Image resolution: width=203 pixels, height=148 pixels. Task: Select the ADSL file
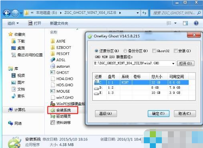pyautogui.click(x=58, y=60)
